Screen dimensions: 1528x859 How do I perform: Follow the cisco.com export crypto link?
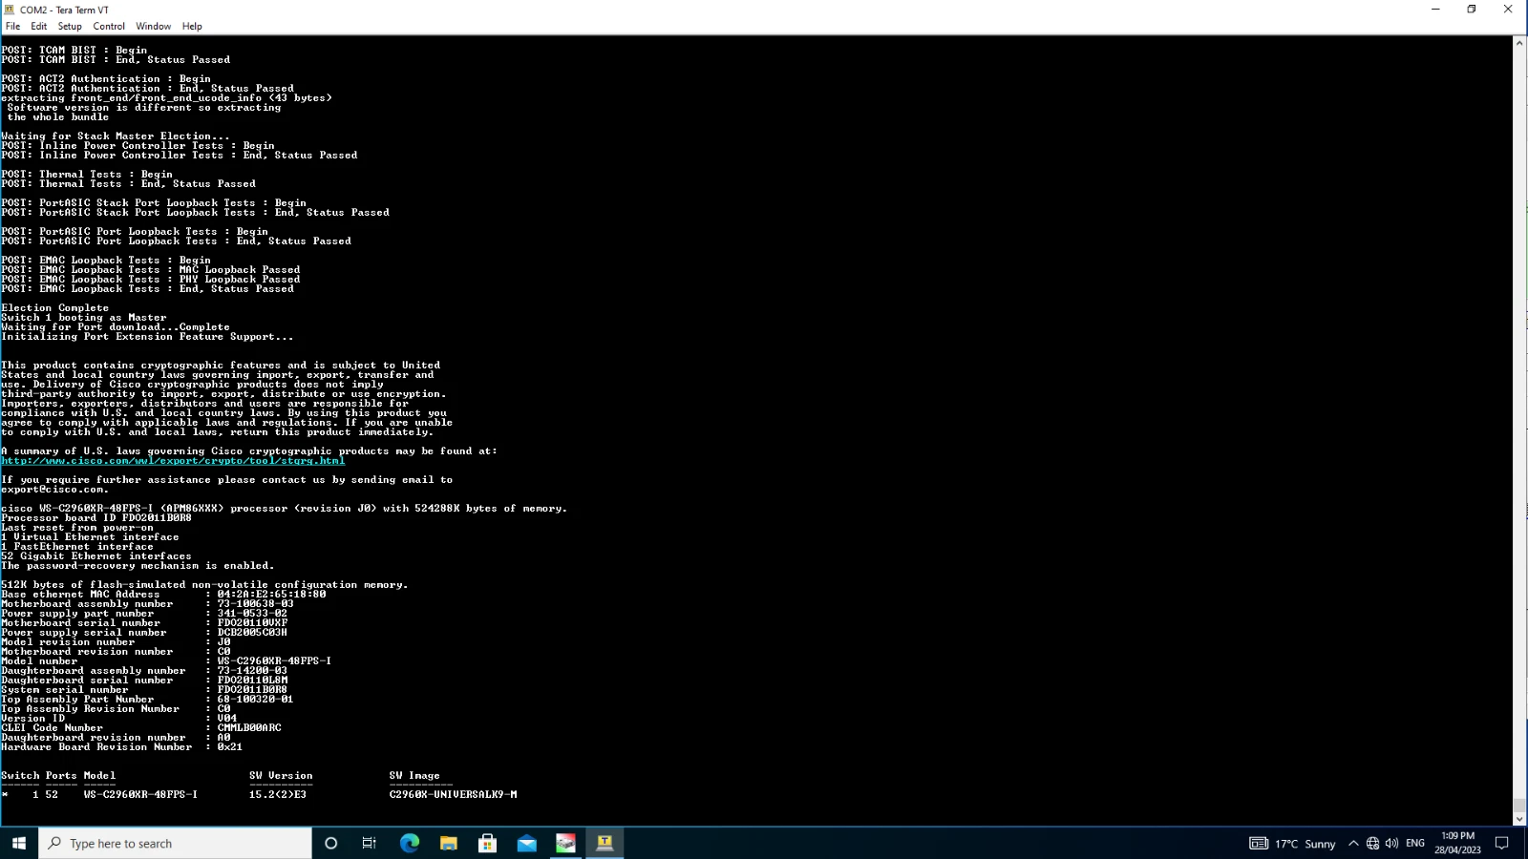(x=173, y=461)
